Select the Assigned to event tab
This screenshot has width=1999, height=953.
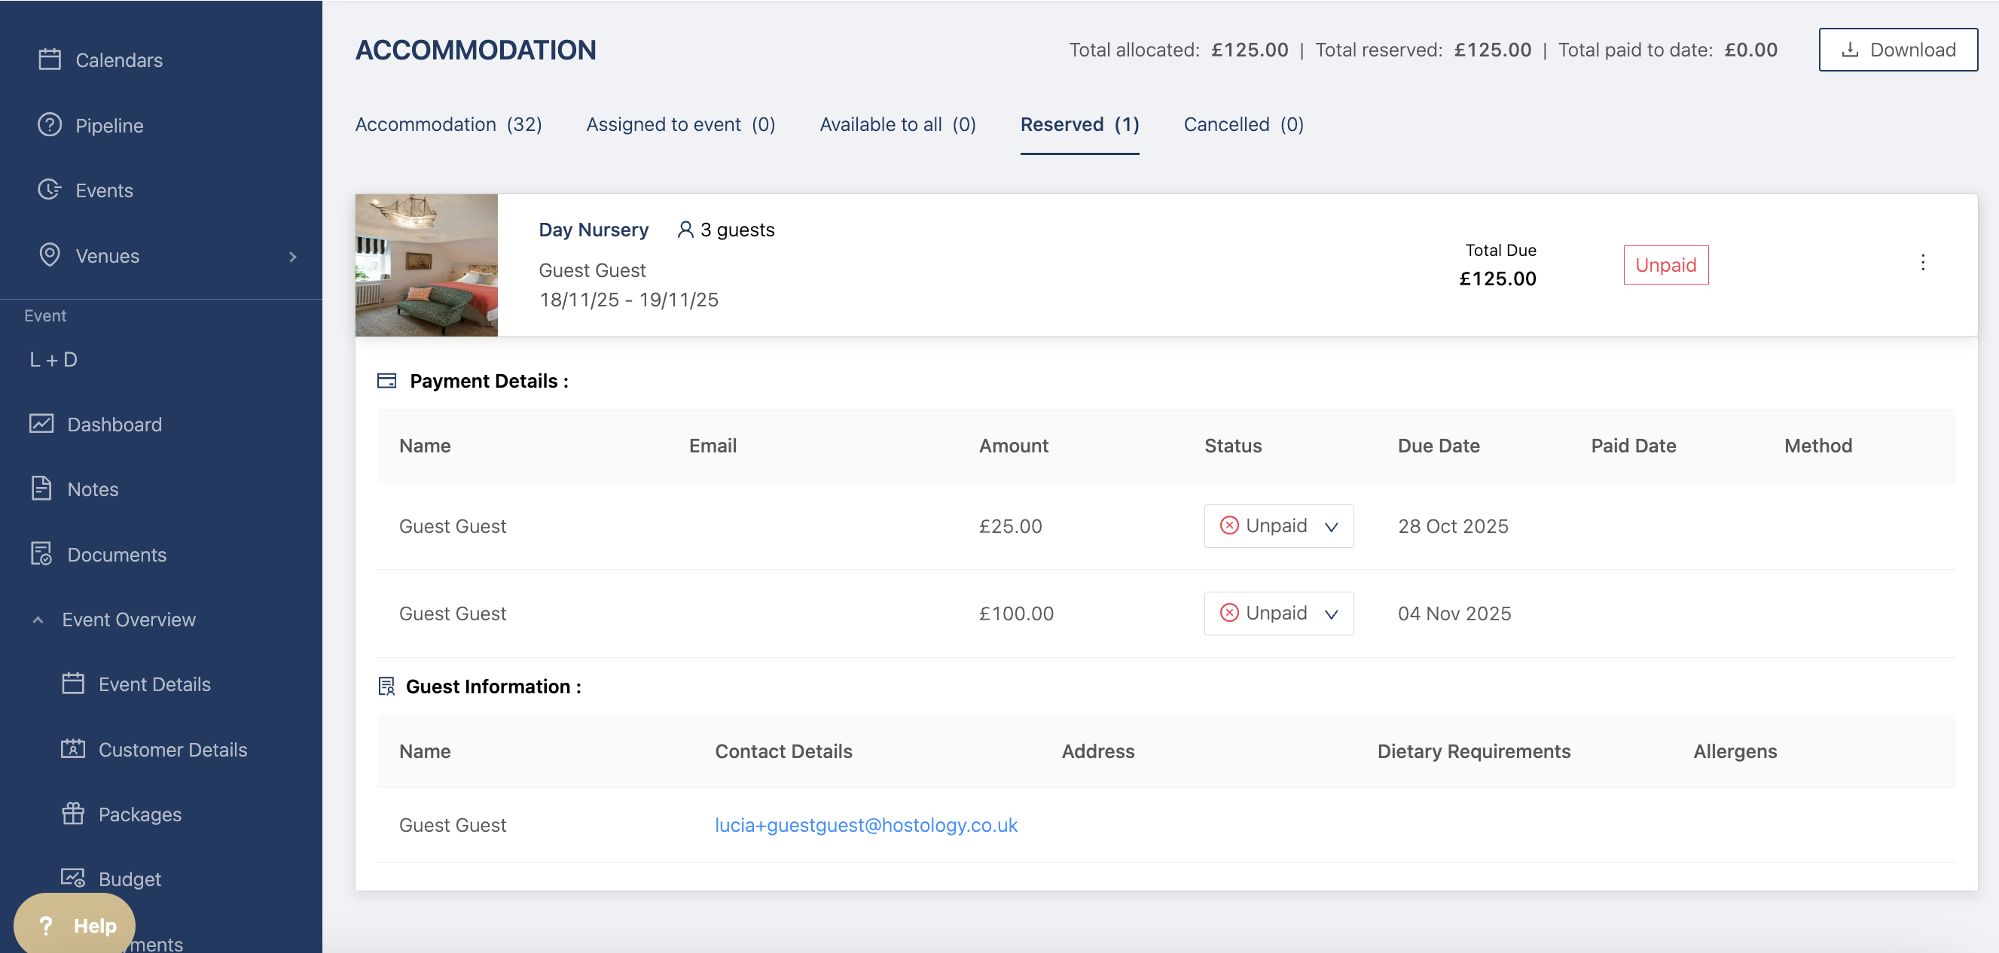(680, 125)
